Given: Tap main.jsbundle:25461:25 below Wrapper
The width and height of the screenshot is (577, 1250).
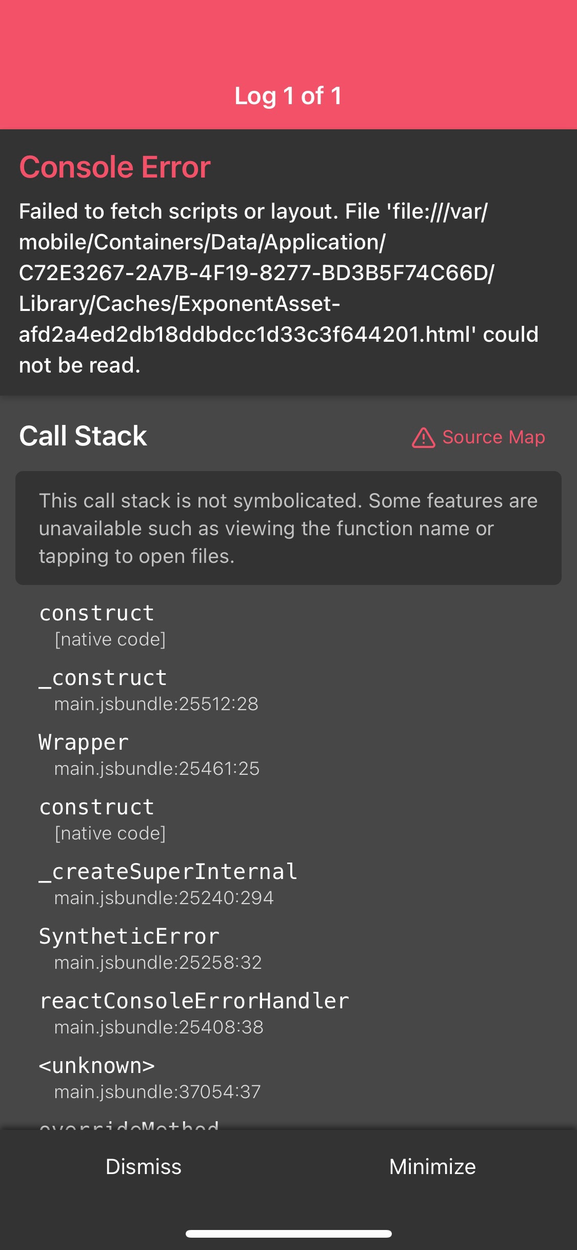Looking at the screenshot, I should (157, 769).
